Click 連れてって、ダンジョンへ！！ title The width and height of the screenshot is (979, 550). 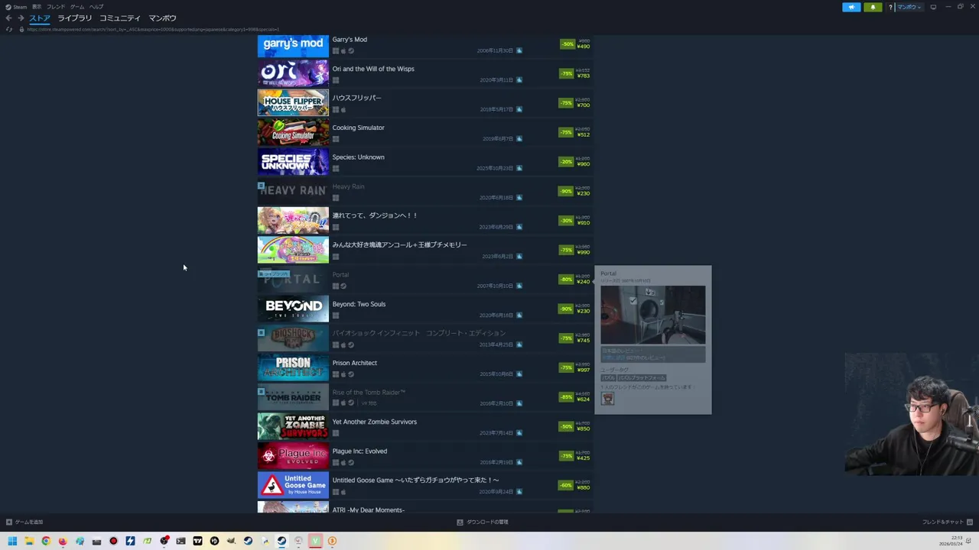coord(375,215)
